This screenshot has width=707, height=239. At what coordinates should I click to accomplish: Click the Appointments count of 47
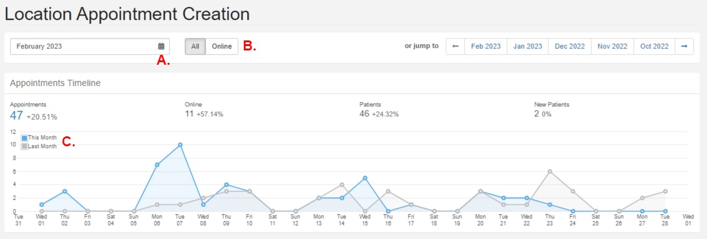click(x=16, y=116)
